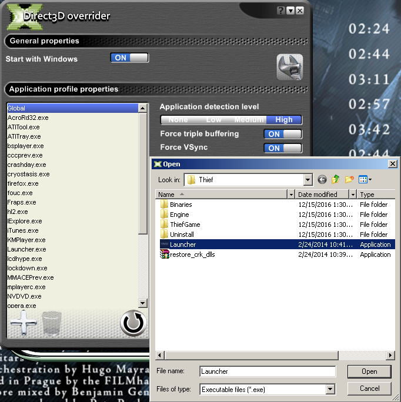This screenshot has height=402, width=401.
Task: Click the circular reset arrow icon
Action: 133,323
